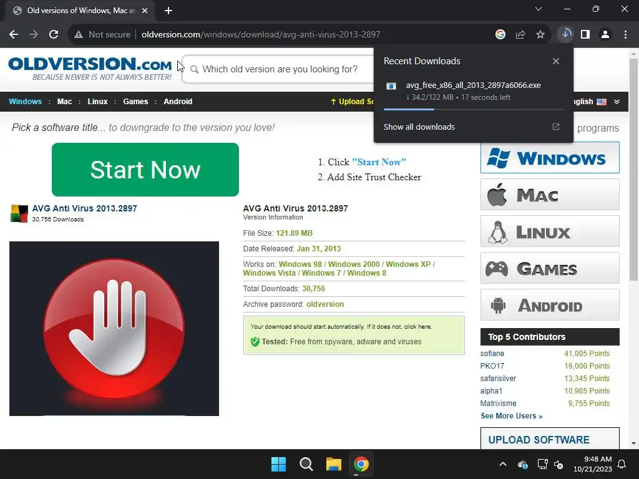Open contributor PKO17 profile
This screenshot has height=479, width=639.
[x=492, y=365]
